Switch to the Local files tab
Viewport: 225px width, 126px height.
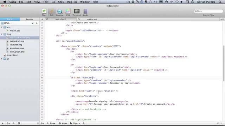point(10,19)
